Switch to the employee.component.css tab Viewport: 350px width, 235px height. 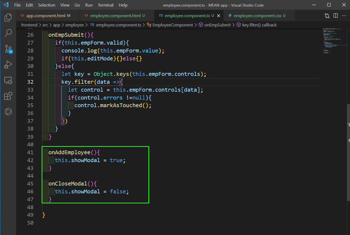(x=259, y=16)
